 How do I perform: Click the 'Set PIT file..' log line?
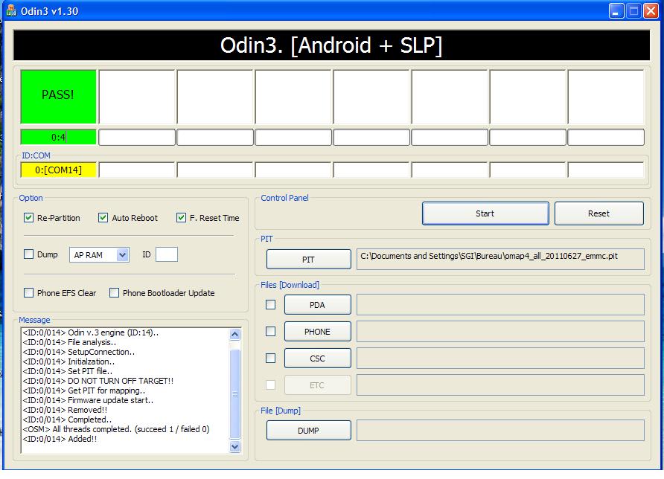[x=68, y=371]
